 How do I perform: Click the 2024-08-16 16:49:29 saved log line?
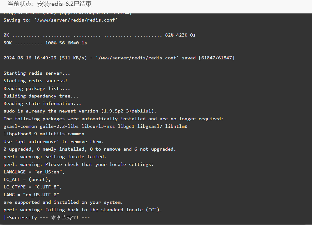point(119,58)
